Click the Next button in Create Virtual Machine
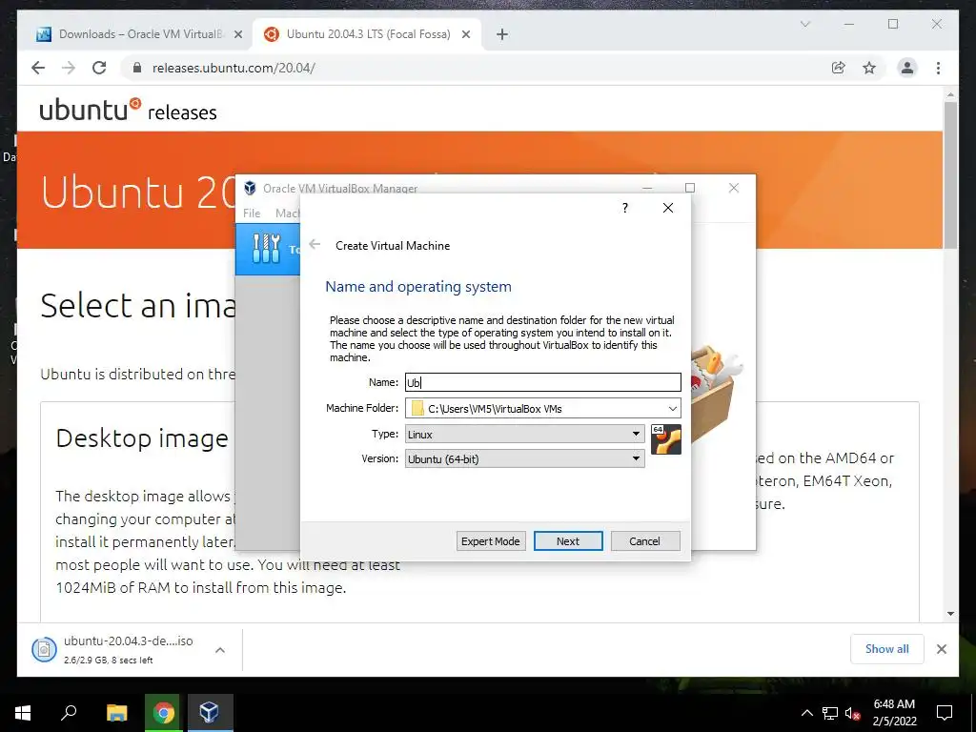The height and width of the screenshot is (732, 976). coord(568,541)
